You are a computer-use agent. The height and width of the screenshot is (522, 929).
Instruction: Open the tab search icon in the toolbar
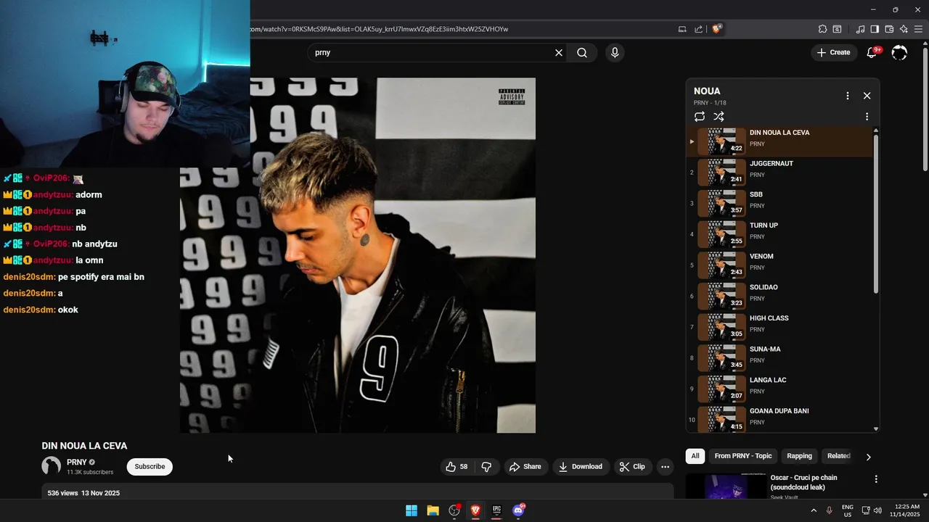pos(837,29)
